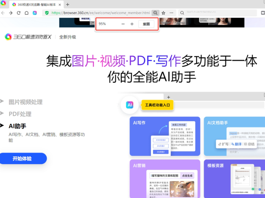265x198 pixels.
Task: Close the 360极速X浏览器 tab
Action: pyautogui.click(x=60, y=5)
